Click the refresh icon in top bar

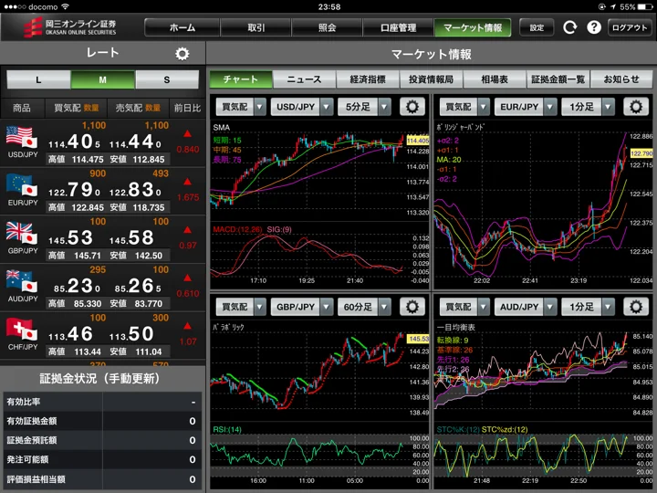click(x=569, y=27)
